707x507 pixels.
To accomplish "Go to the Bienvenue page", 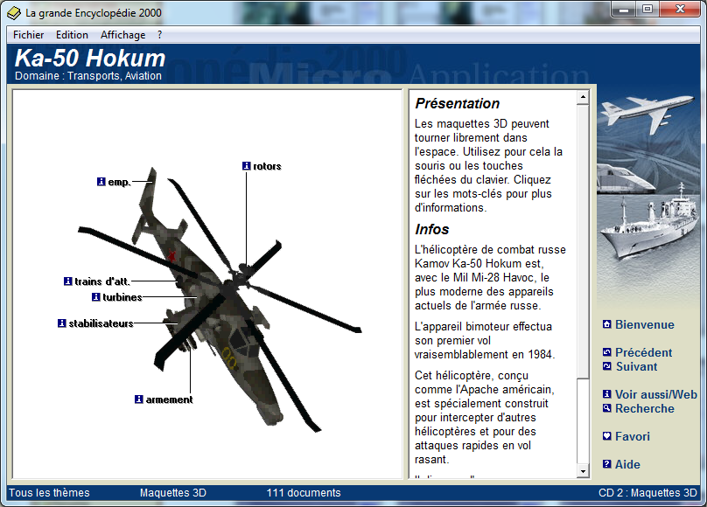I will [645, 324].
